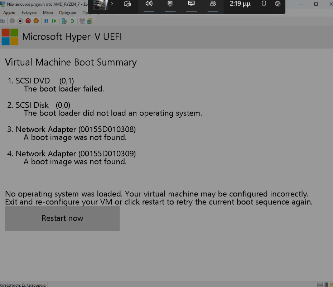Click the game helmet thumbnail in overlay bar
Screen dimensions: 333x287
100,5
